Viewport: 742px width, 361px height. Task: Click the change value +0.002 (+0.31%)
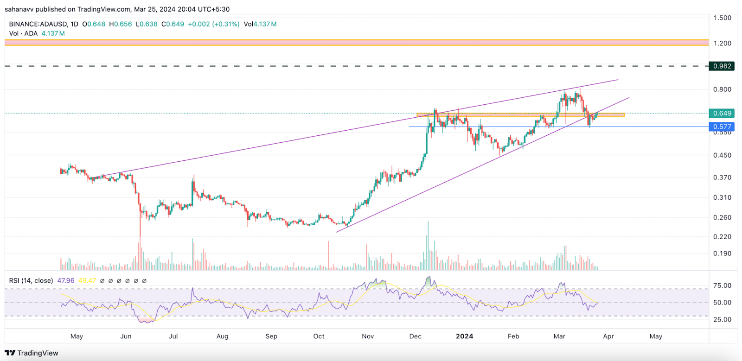[214, 24]
